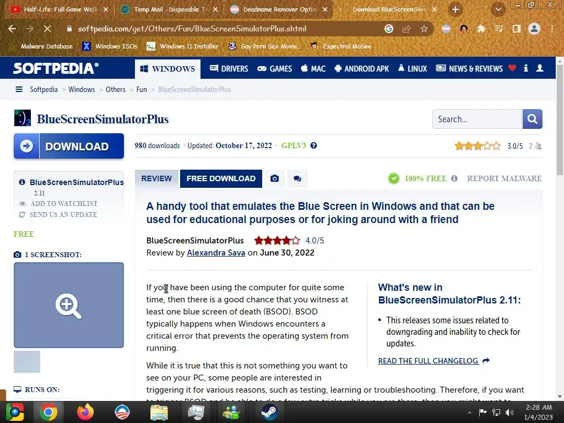Open the tab search dropdown arrow
Image resolution: width=564 pixels, height=423 pixels.
(498, 10)
